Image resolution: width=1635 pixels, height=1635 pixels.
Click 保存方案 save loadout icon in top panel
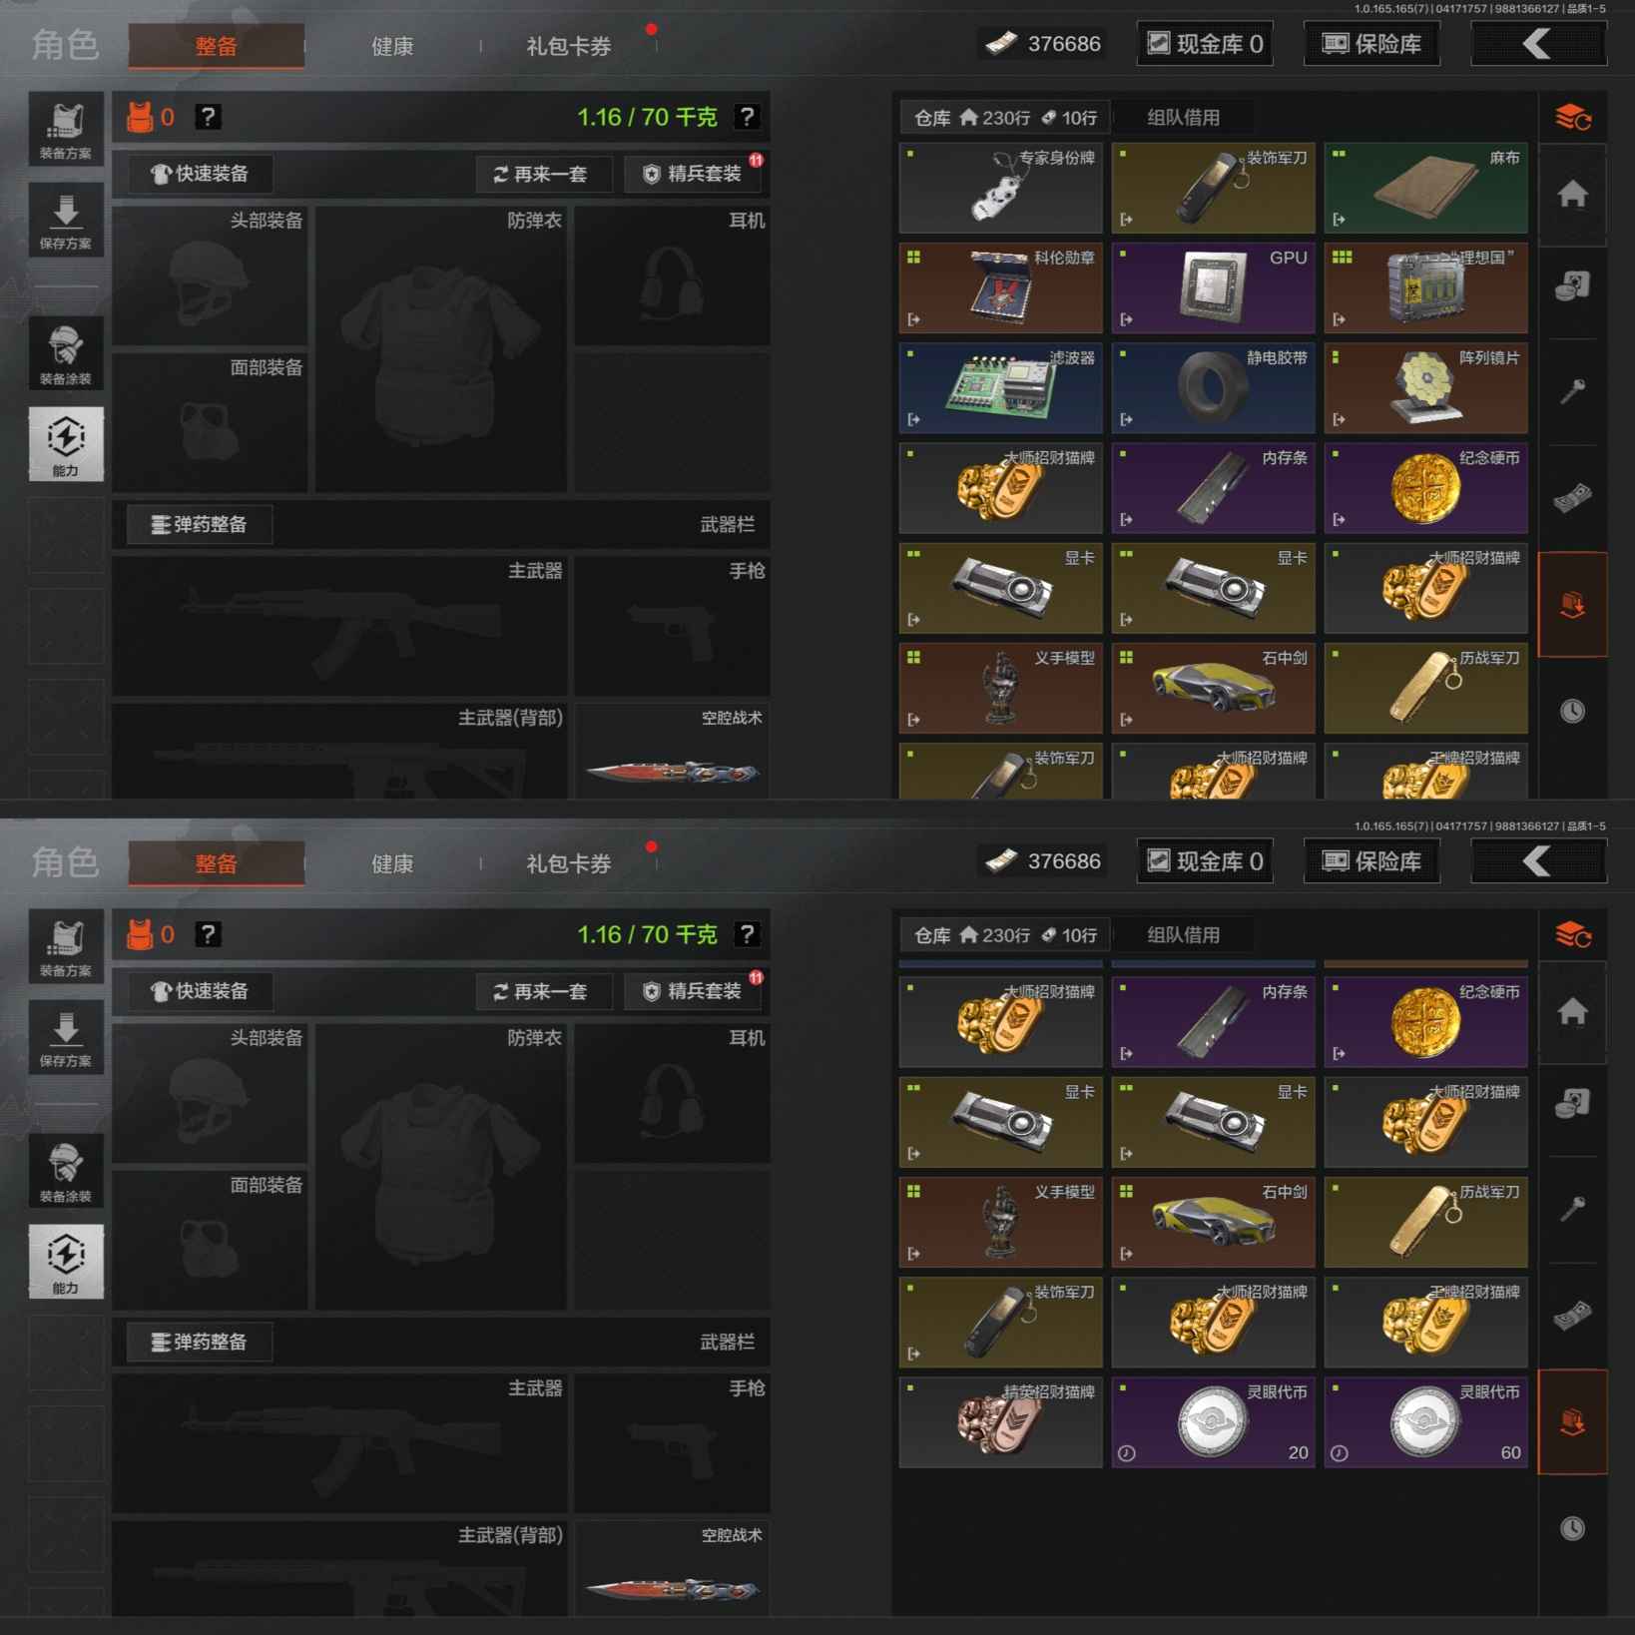66,220
